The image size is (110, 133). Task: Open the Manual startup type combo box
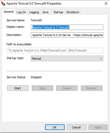tap(67, 59)
